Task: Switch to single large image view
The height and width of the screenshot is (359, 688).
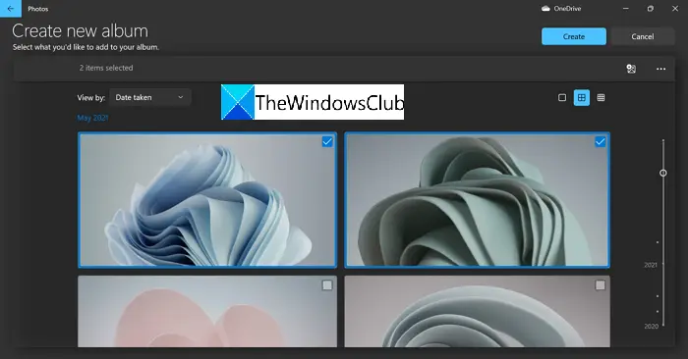Action: coord(562,98)
